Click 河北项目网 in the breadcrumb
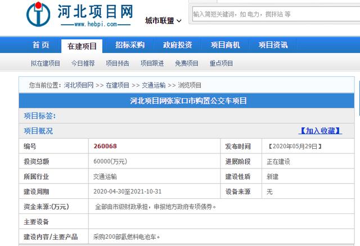The image size is (360, 246). 79,85
